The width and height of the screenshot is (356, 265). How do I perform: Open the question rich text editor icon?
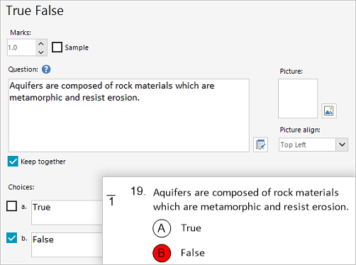click(x=260, y=145)
